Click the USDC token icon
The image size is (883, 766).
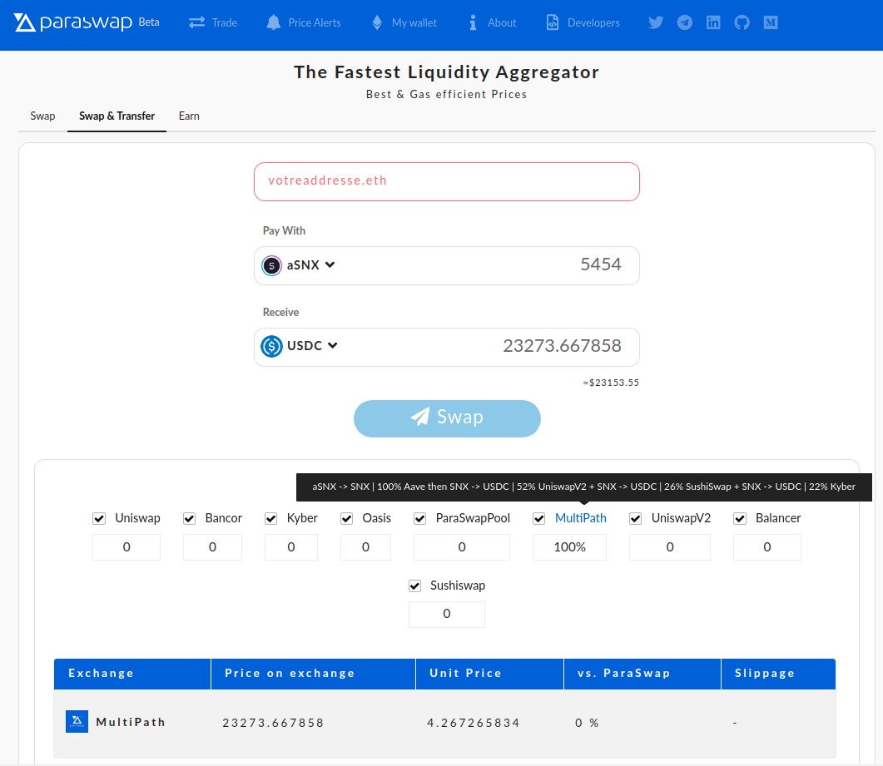tap(271, 346)
